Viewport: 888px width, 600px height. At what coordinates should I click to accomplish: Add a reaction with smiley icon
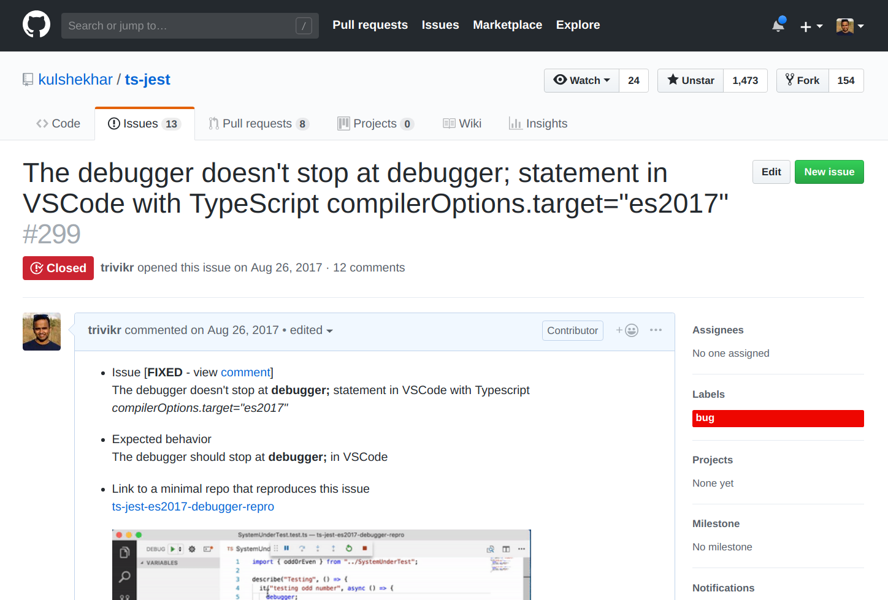tap(627, 330)
